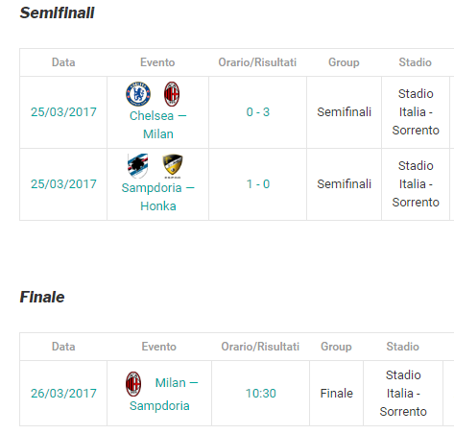Image resolution: width=454 pixels, height=434 pixels.
Task: Click the Data column header in Semifinali table
Action: click(x=63, y=62)
